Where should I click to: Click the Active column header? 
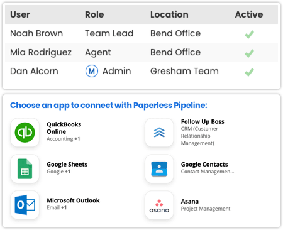249,14
